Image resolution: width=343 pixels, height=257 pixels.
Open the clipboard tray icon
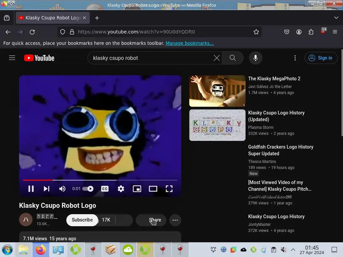[x=273, y=250]
